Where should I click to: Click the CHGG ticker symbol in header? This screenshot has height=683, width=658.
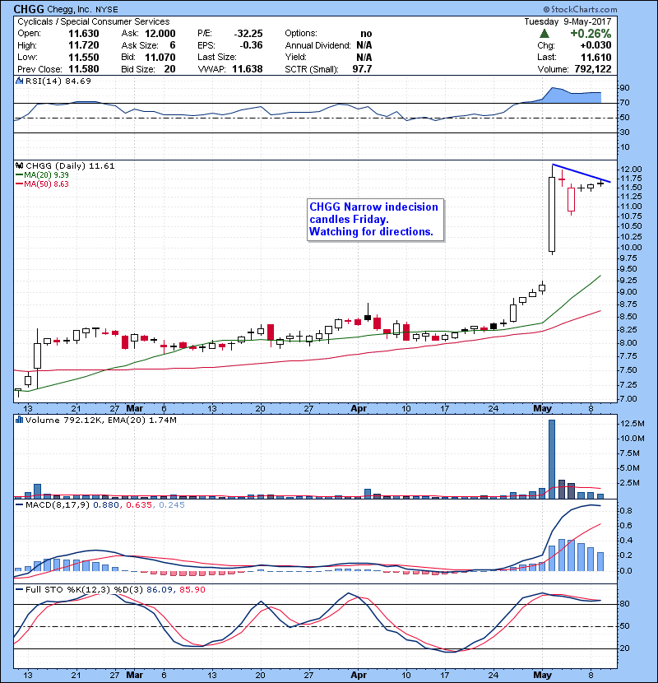pyautogui.click(x=28, y=9)
